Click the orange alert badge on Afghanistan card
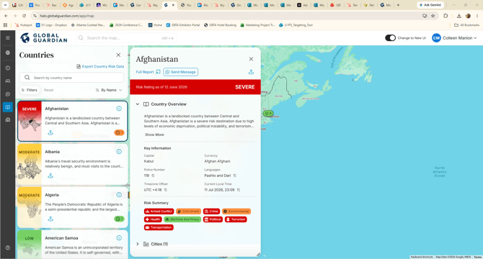This screenshot has width=483, height=259. tap(119, 132)
